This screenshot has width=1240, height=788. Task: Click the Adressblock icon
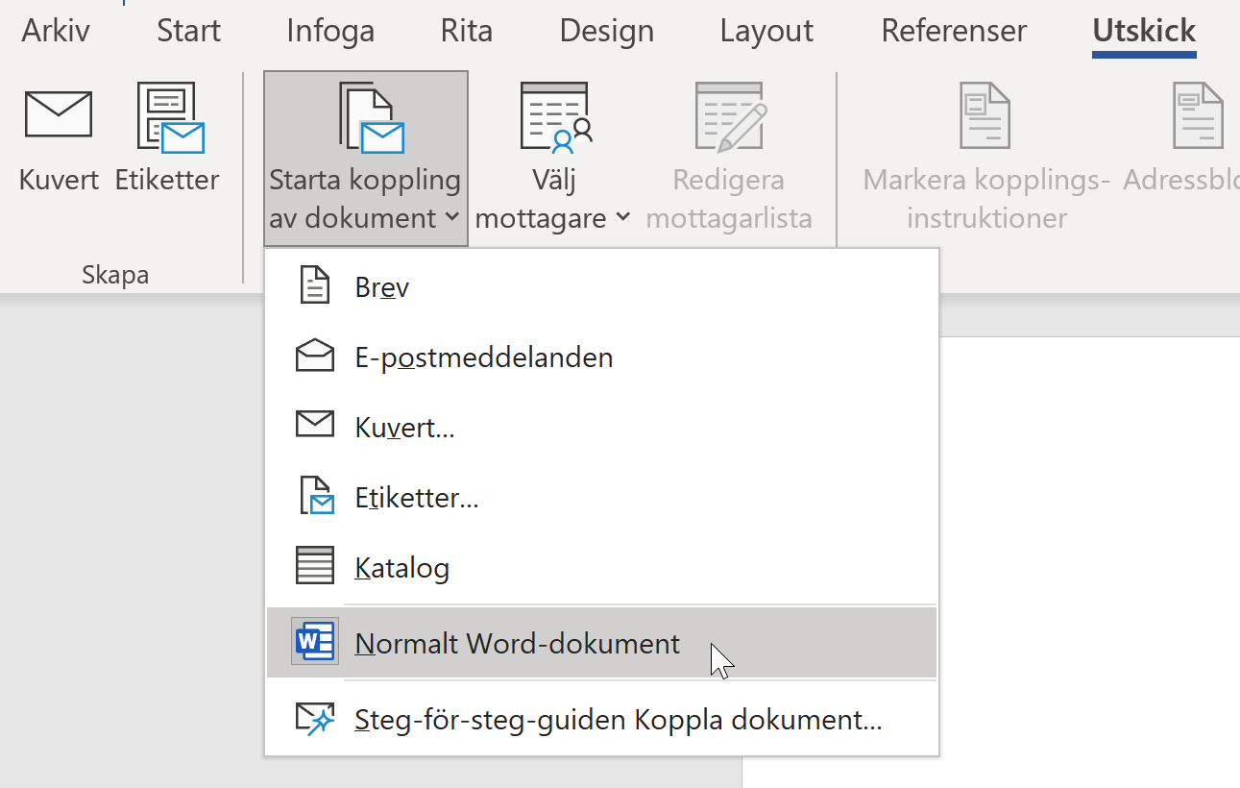1198,115
